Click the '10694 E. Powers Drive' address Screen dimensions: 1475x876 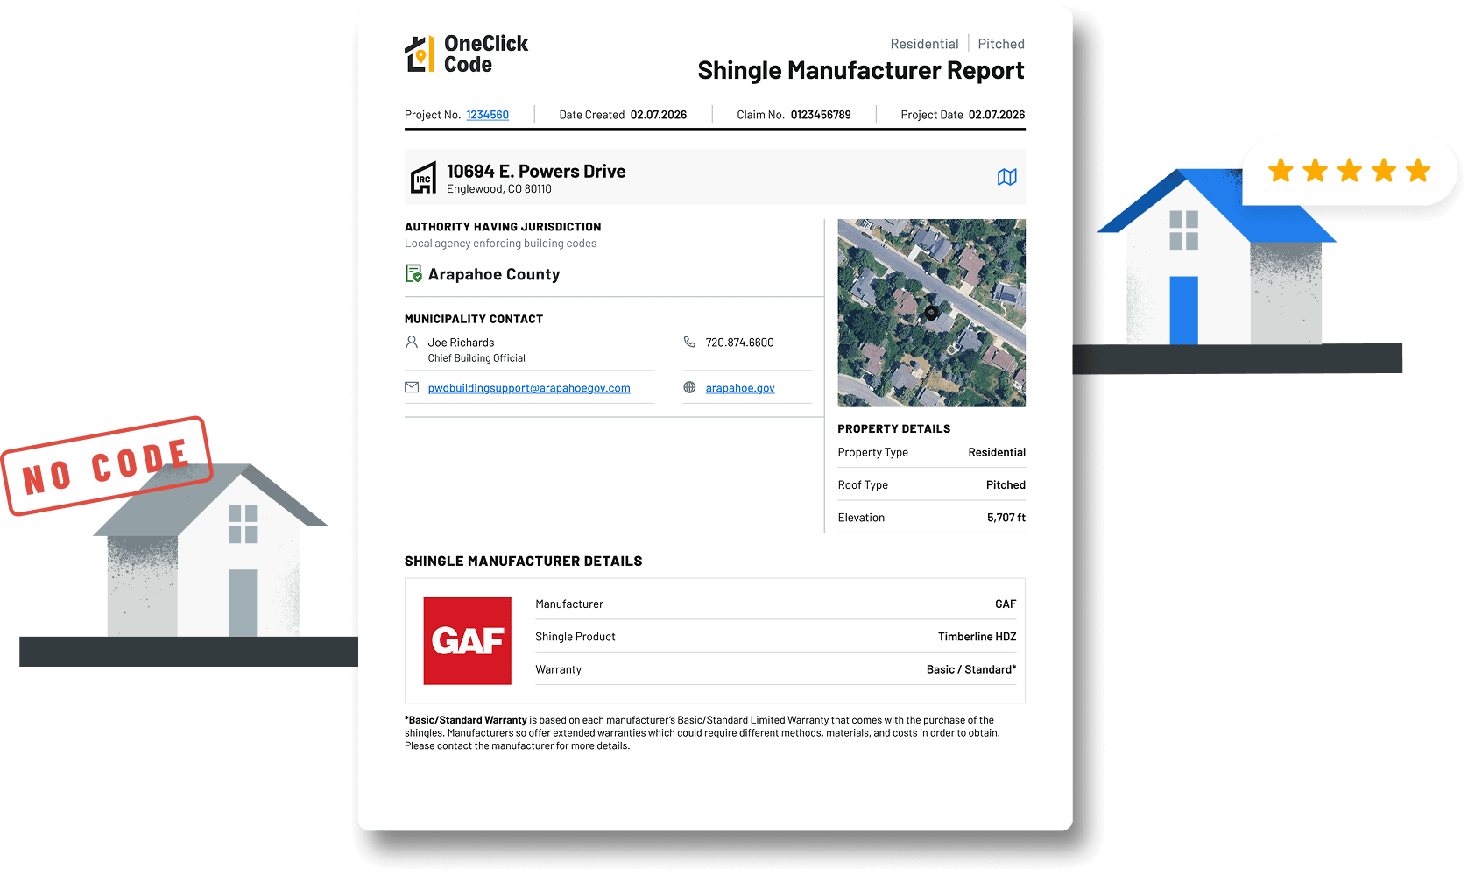(x=536, y=171)
